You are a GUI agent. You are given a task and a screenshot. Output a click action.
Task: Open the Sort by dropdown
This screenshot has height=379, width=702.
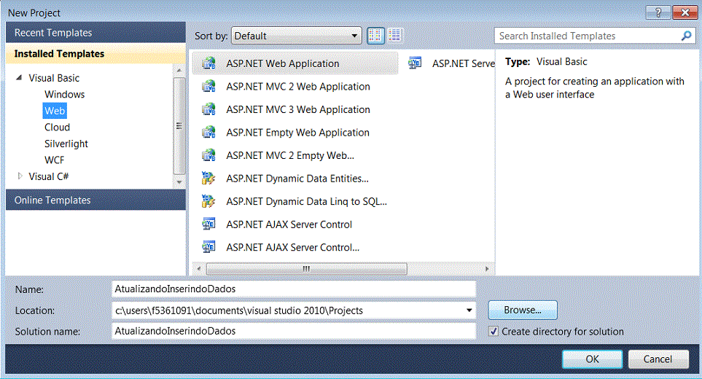[x=354, y=36]
